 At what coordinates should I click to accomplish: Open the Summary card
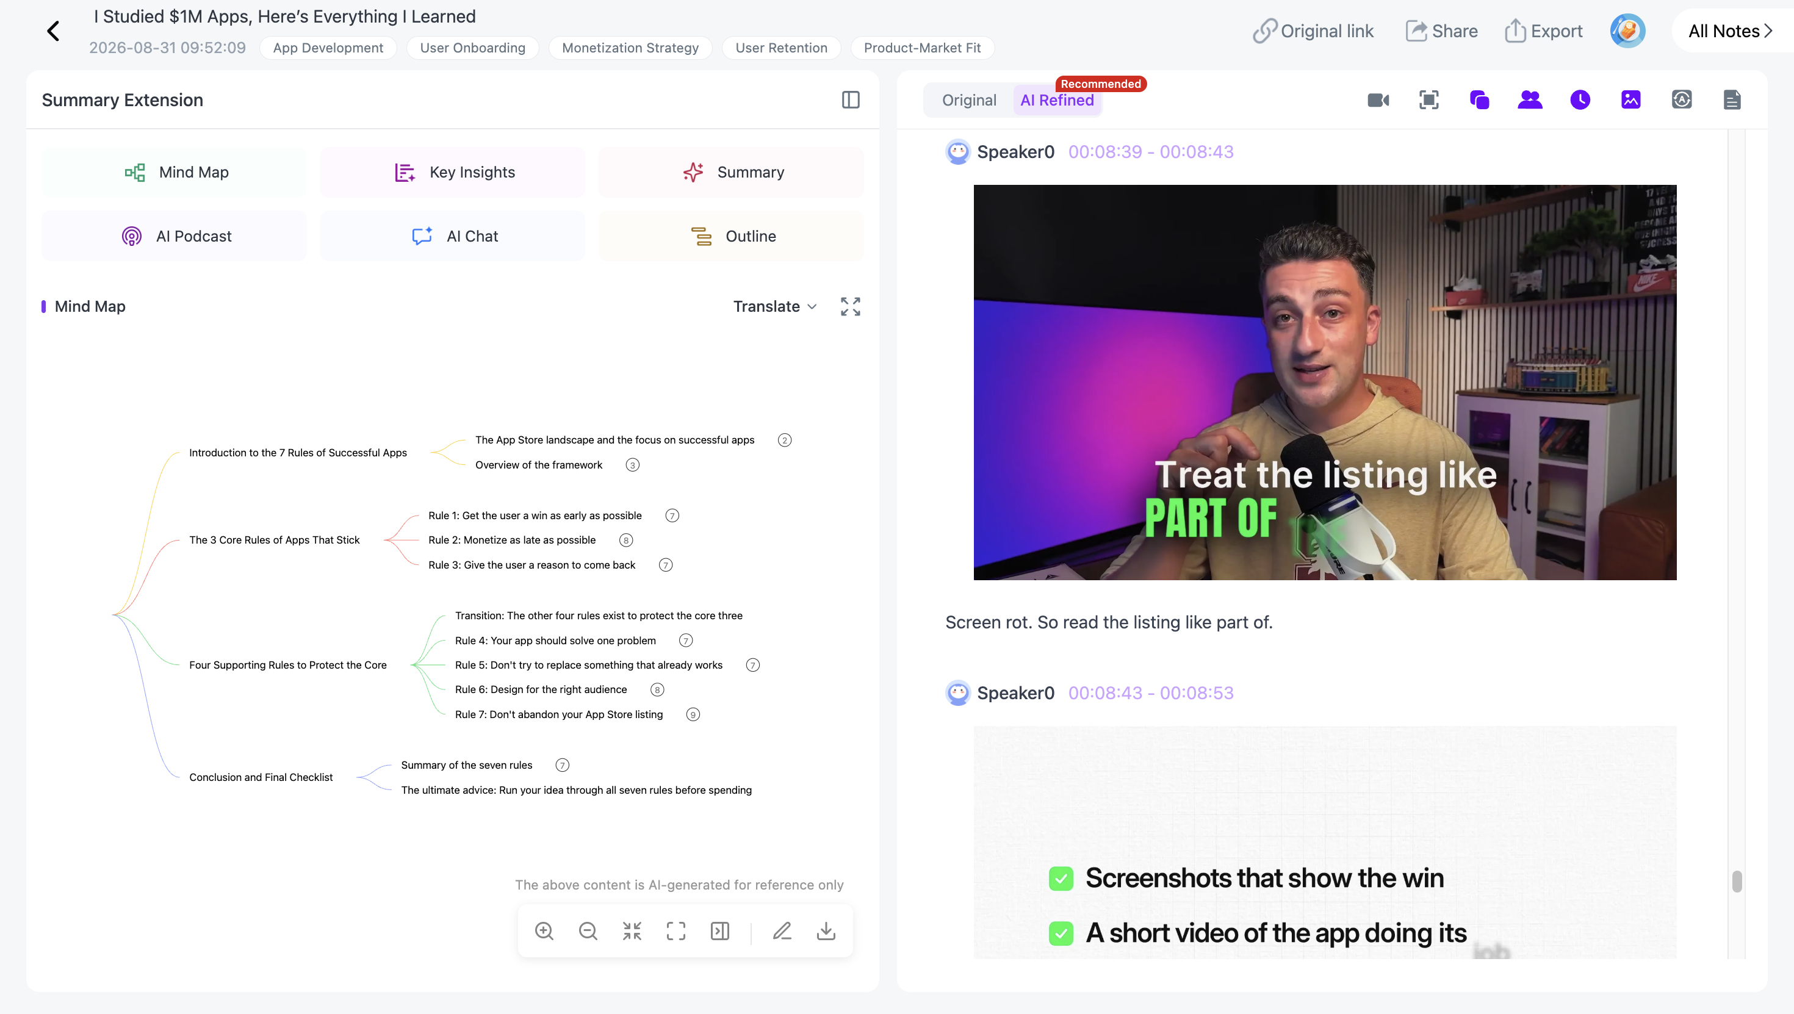pos(731,172)
